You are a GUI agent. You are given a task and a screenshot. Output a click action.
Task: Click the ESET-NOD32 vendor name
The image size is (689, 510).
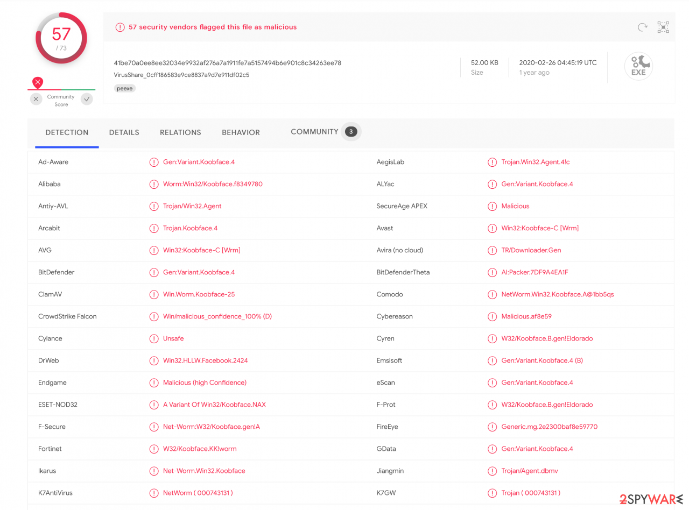(58, 405)
